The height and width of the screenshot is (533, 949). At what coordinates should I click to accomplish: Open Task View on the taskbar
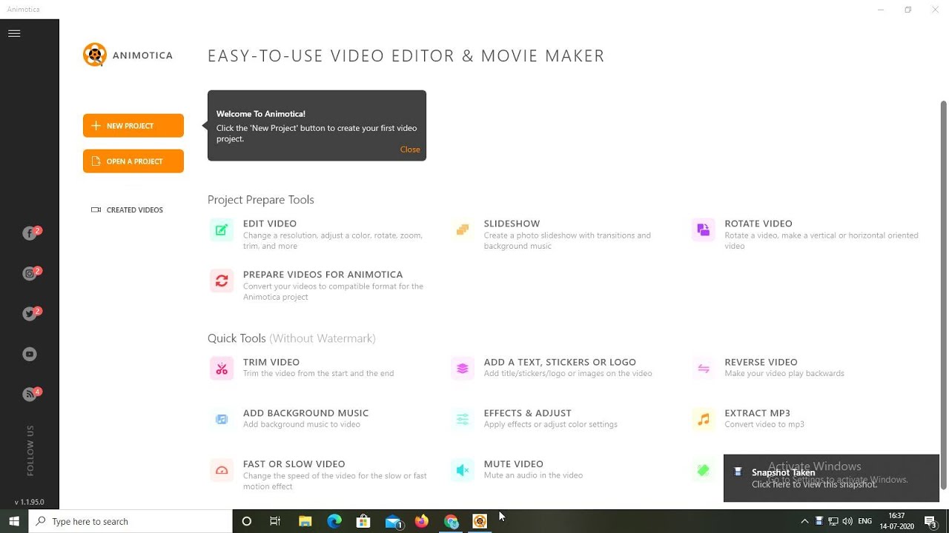click(x=275, y=521)
